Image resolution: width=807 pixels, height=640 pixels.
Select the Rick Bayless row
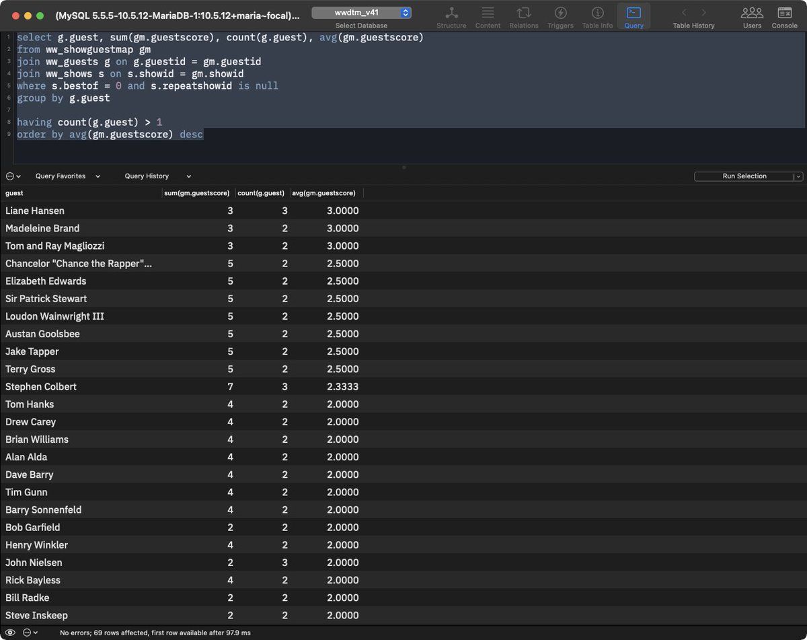click(x=403, y=580)
